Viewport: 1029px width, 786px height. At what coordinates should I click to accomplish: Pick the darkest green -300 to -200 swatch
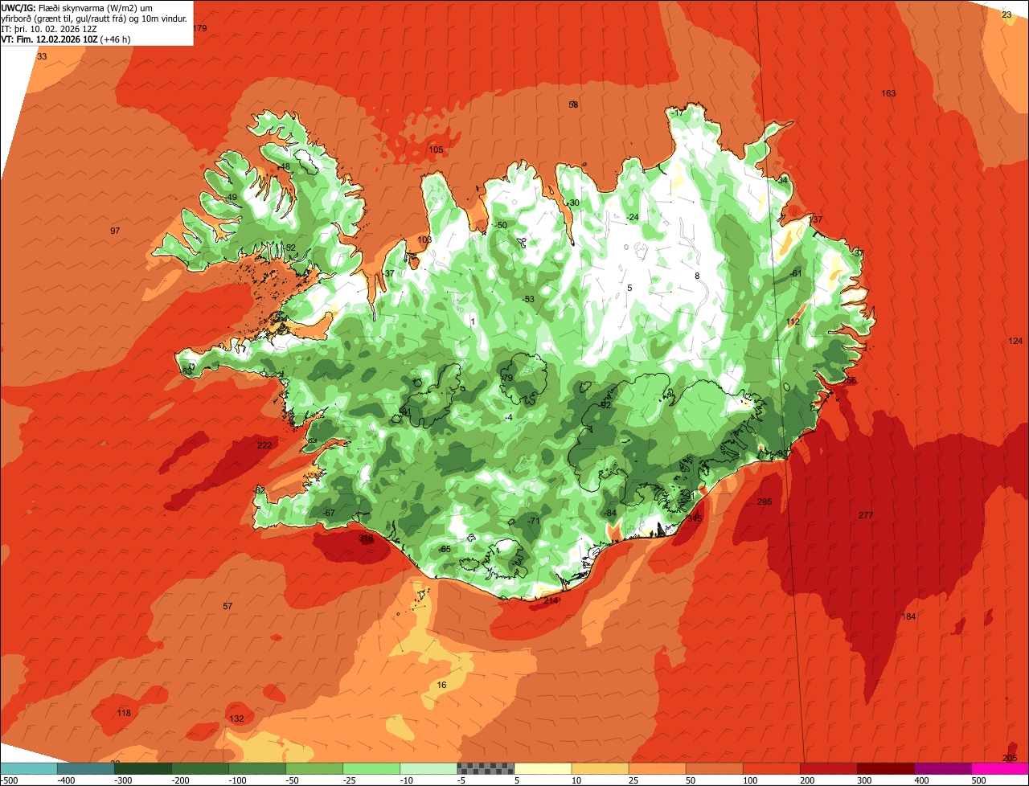pos(144,768)
